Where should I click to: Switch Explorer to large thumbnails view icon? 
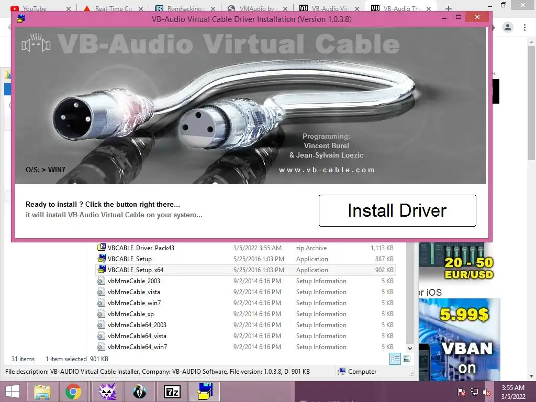(x=407, y=359)
